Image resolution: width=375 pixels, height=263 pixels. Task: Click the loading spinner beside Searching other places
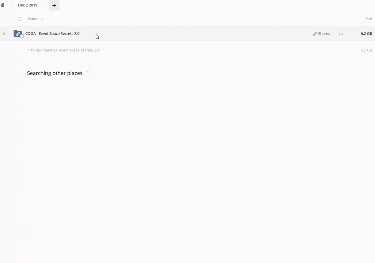coord(88,73)
